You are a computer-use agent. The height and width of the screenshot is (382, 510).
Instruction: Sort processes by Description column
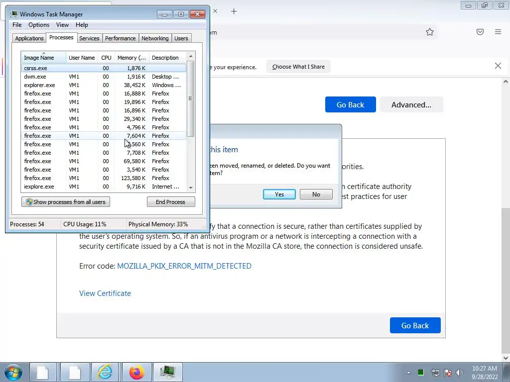167,58
